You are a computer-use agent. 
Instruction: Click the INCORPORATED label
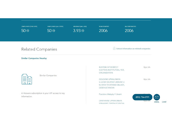[130, 26]
